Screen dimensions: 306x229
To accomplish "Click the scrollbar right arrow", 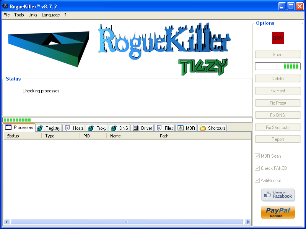I will point(247,222).
